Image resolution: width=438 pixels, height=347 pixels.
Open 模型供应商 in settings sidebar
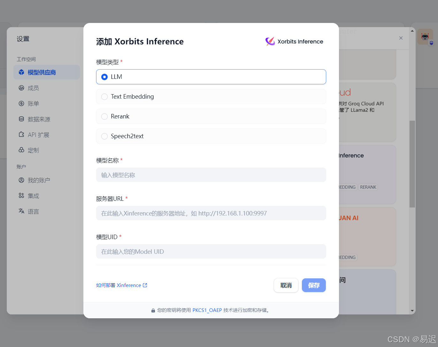click(47, 72)
